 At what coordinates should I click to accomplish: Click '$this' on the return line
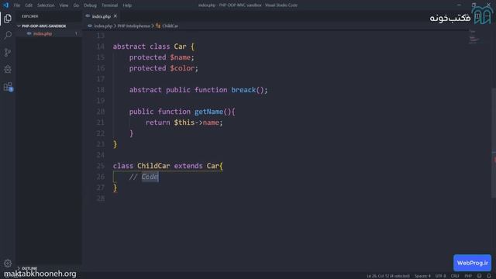[184, 122]
